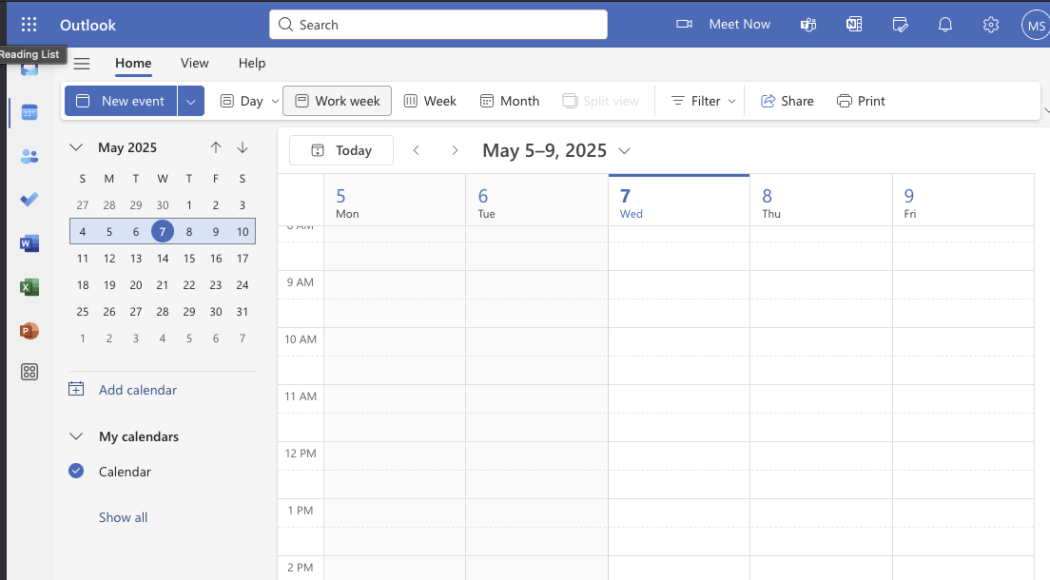1050x580 pixels.
Task: Expand the New event dropdown arrow
Action: 191,101
